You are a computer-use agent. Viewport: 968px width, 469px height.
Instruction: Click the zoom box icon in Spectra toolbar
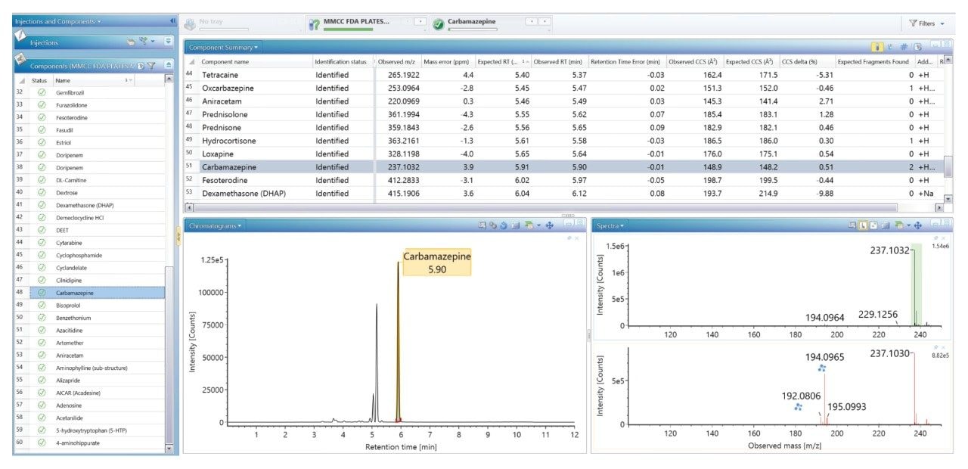[852, 225]
